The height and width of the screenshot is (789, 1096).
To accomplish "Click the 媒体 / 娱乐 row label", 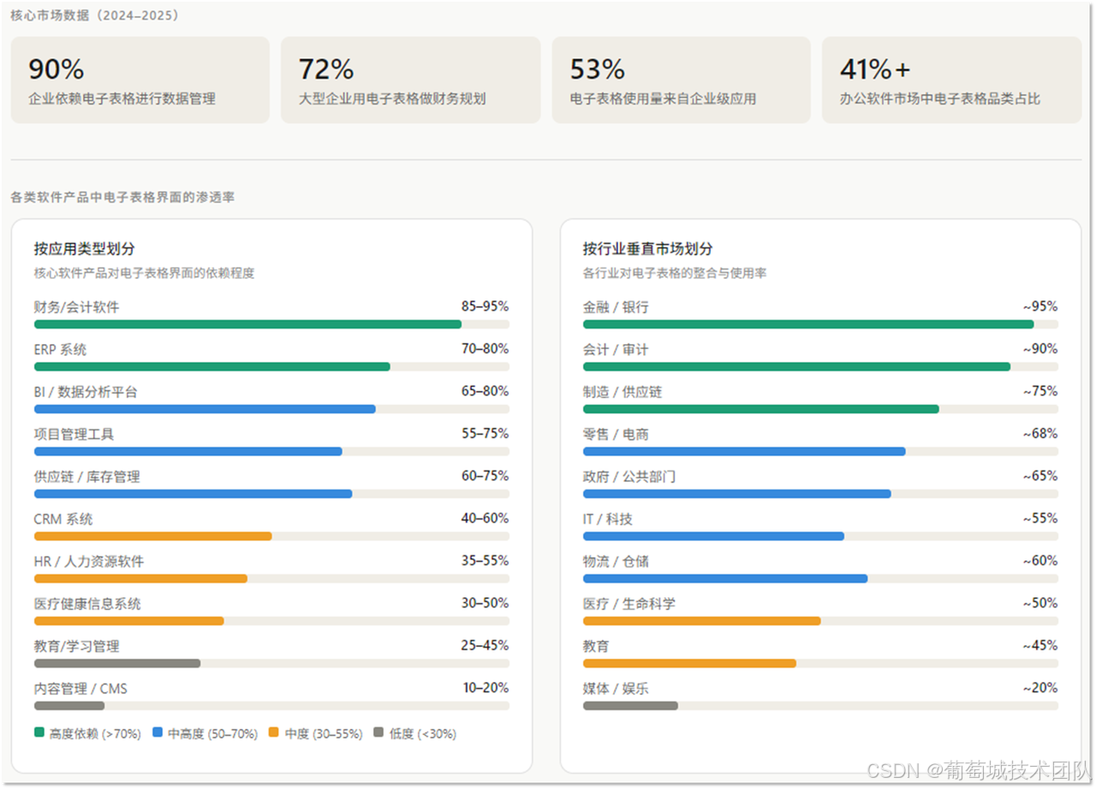I will pyautogui.click(x=616, y=688).
